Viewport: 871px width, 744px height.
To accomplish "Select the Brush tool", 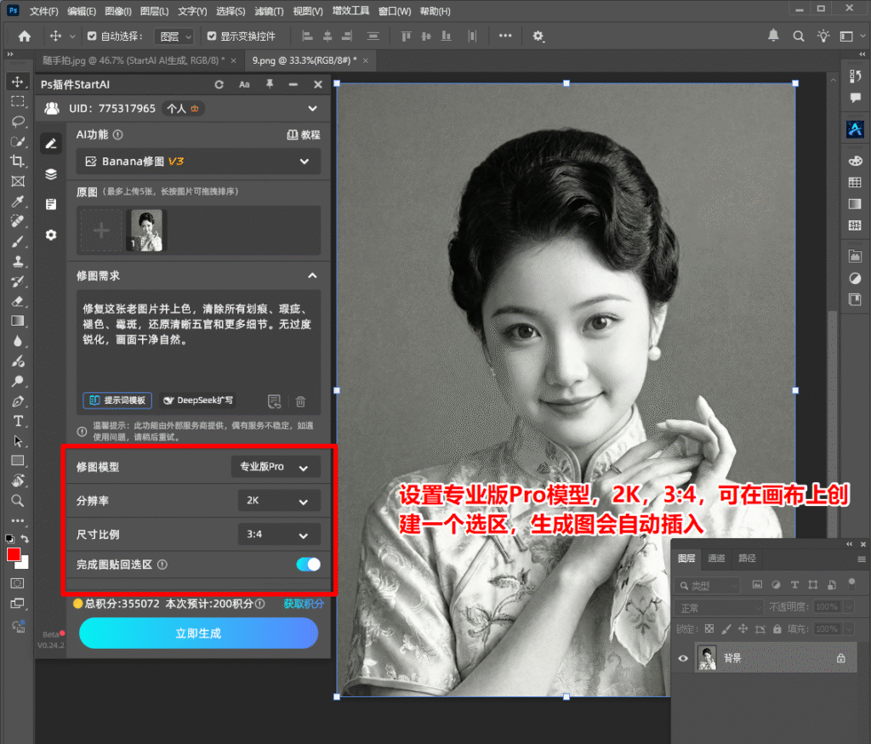I will 18,241.
